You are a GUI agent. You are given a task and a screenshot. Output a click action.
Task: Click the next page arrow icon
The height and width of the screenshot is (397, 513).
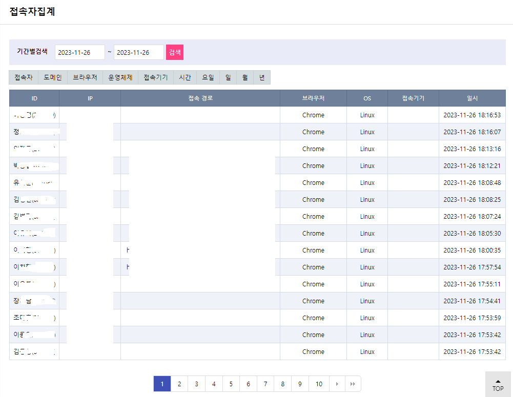[x=337, y=384]
